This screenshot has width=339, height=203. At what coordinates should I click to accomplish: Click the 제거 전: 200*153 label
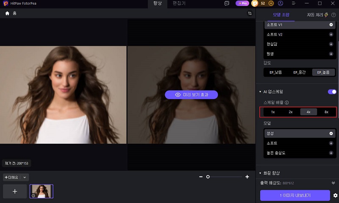coord(17,163)
